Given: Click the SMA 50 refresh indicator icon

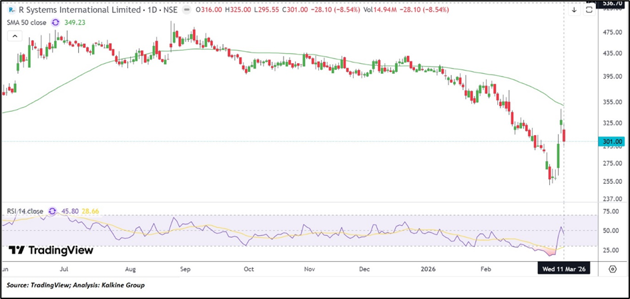Looking at the screenshot, I should coord(55,22).
